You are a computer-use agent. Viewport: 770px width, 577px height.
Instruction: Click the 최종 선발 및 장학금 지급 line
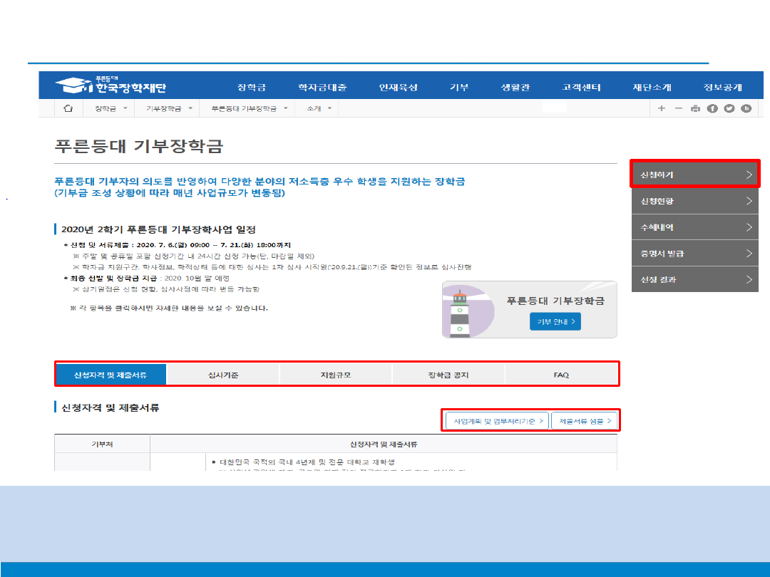point(150,279)
